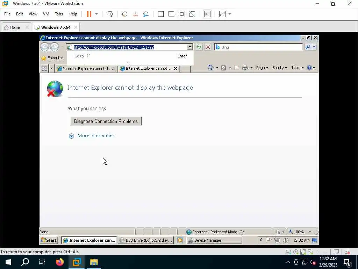Take a VMware snapshot
Image resolution: width=358 pixels, height=269 pixels.
pyautogui.click(x=125, y=14)
